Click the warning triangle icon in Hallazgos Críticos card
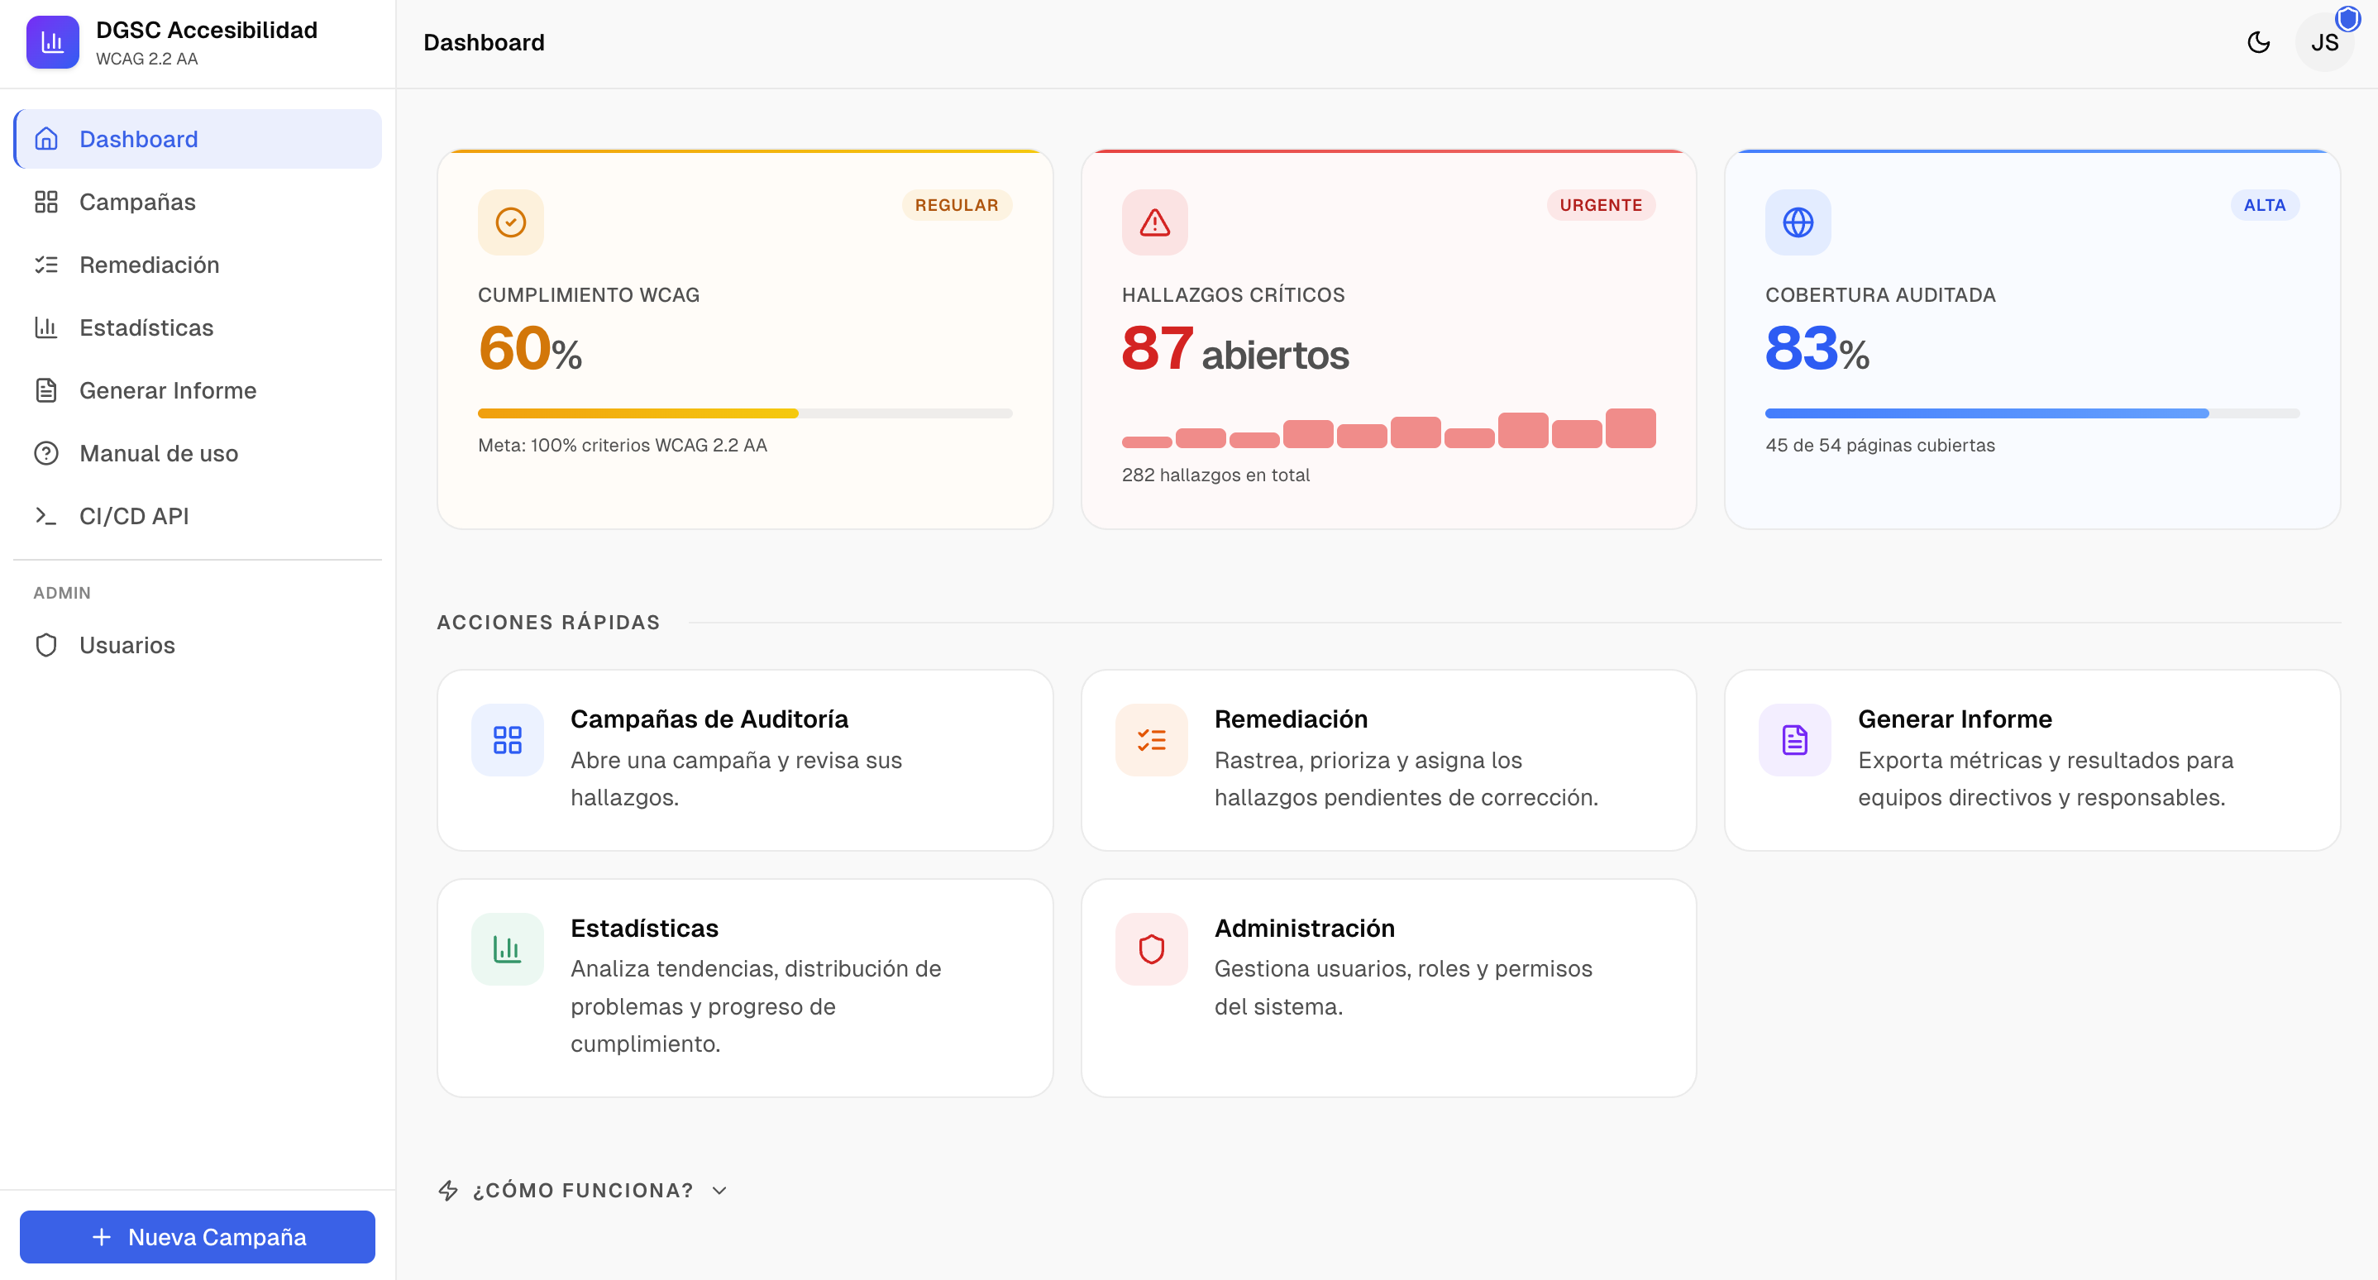The width and height of the screenshot is (2378, 1280). click(x=1154, y=222)
